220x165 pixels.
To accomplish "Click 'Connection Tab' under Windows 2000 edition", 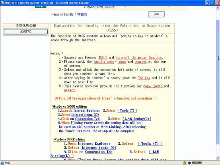I will [88, 119].
